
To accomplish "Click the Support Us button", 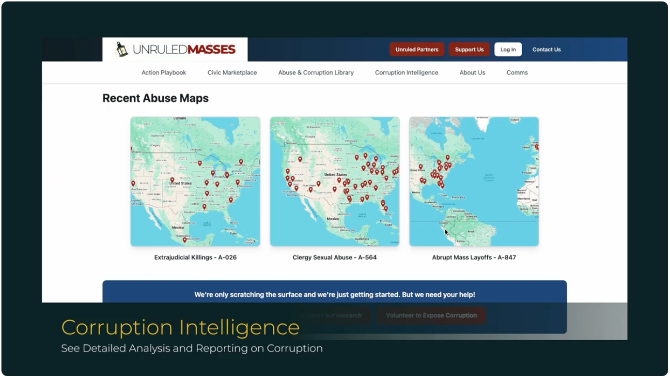I will tap(469, 49).
